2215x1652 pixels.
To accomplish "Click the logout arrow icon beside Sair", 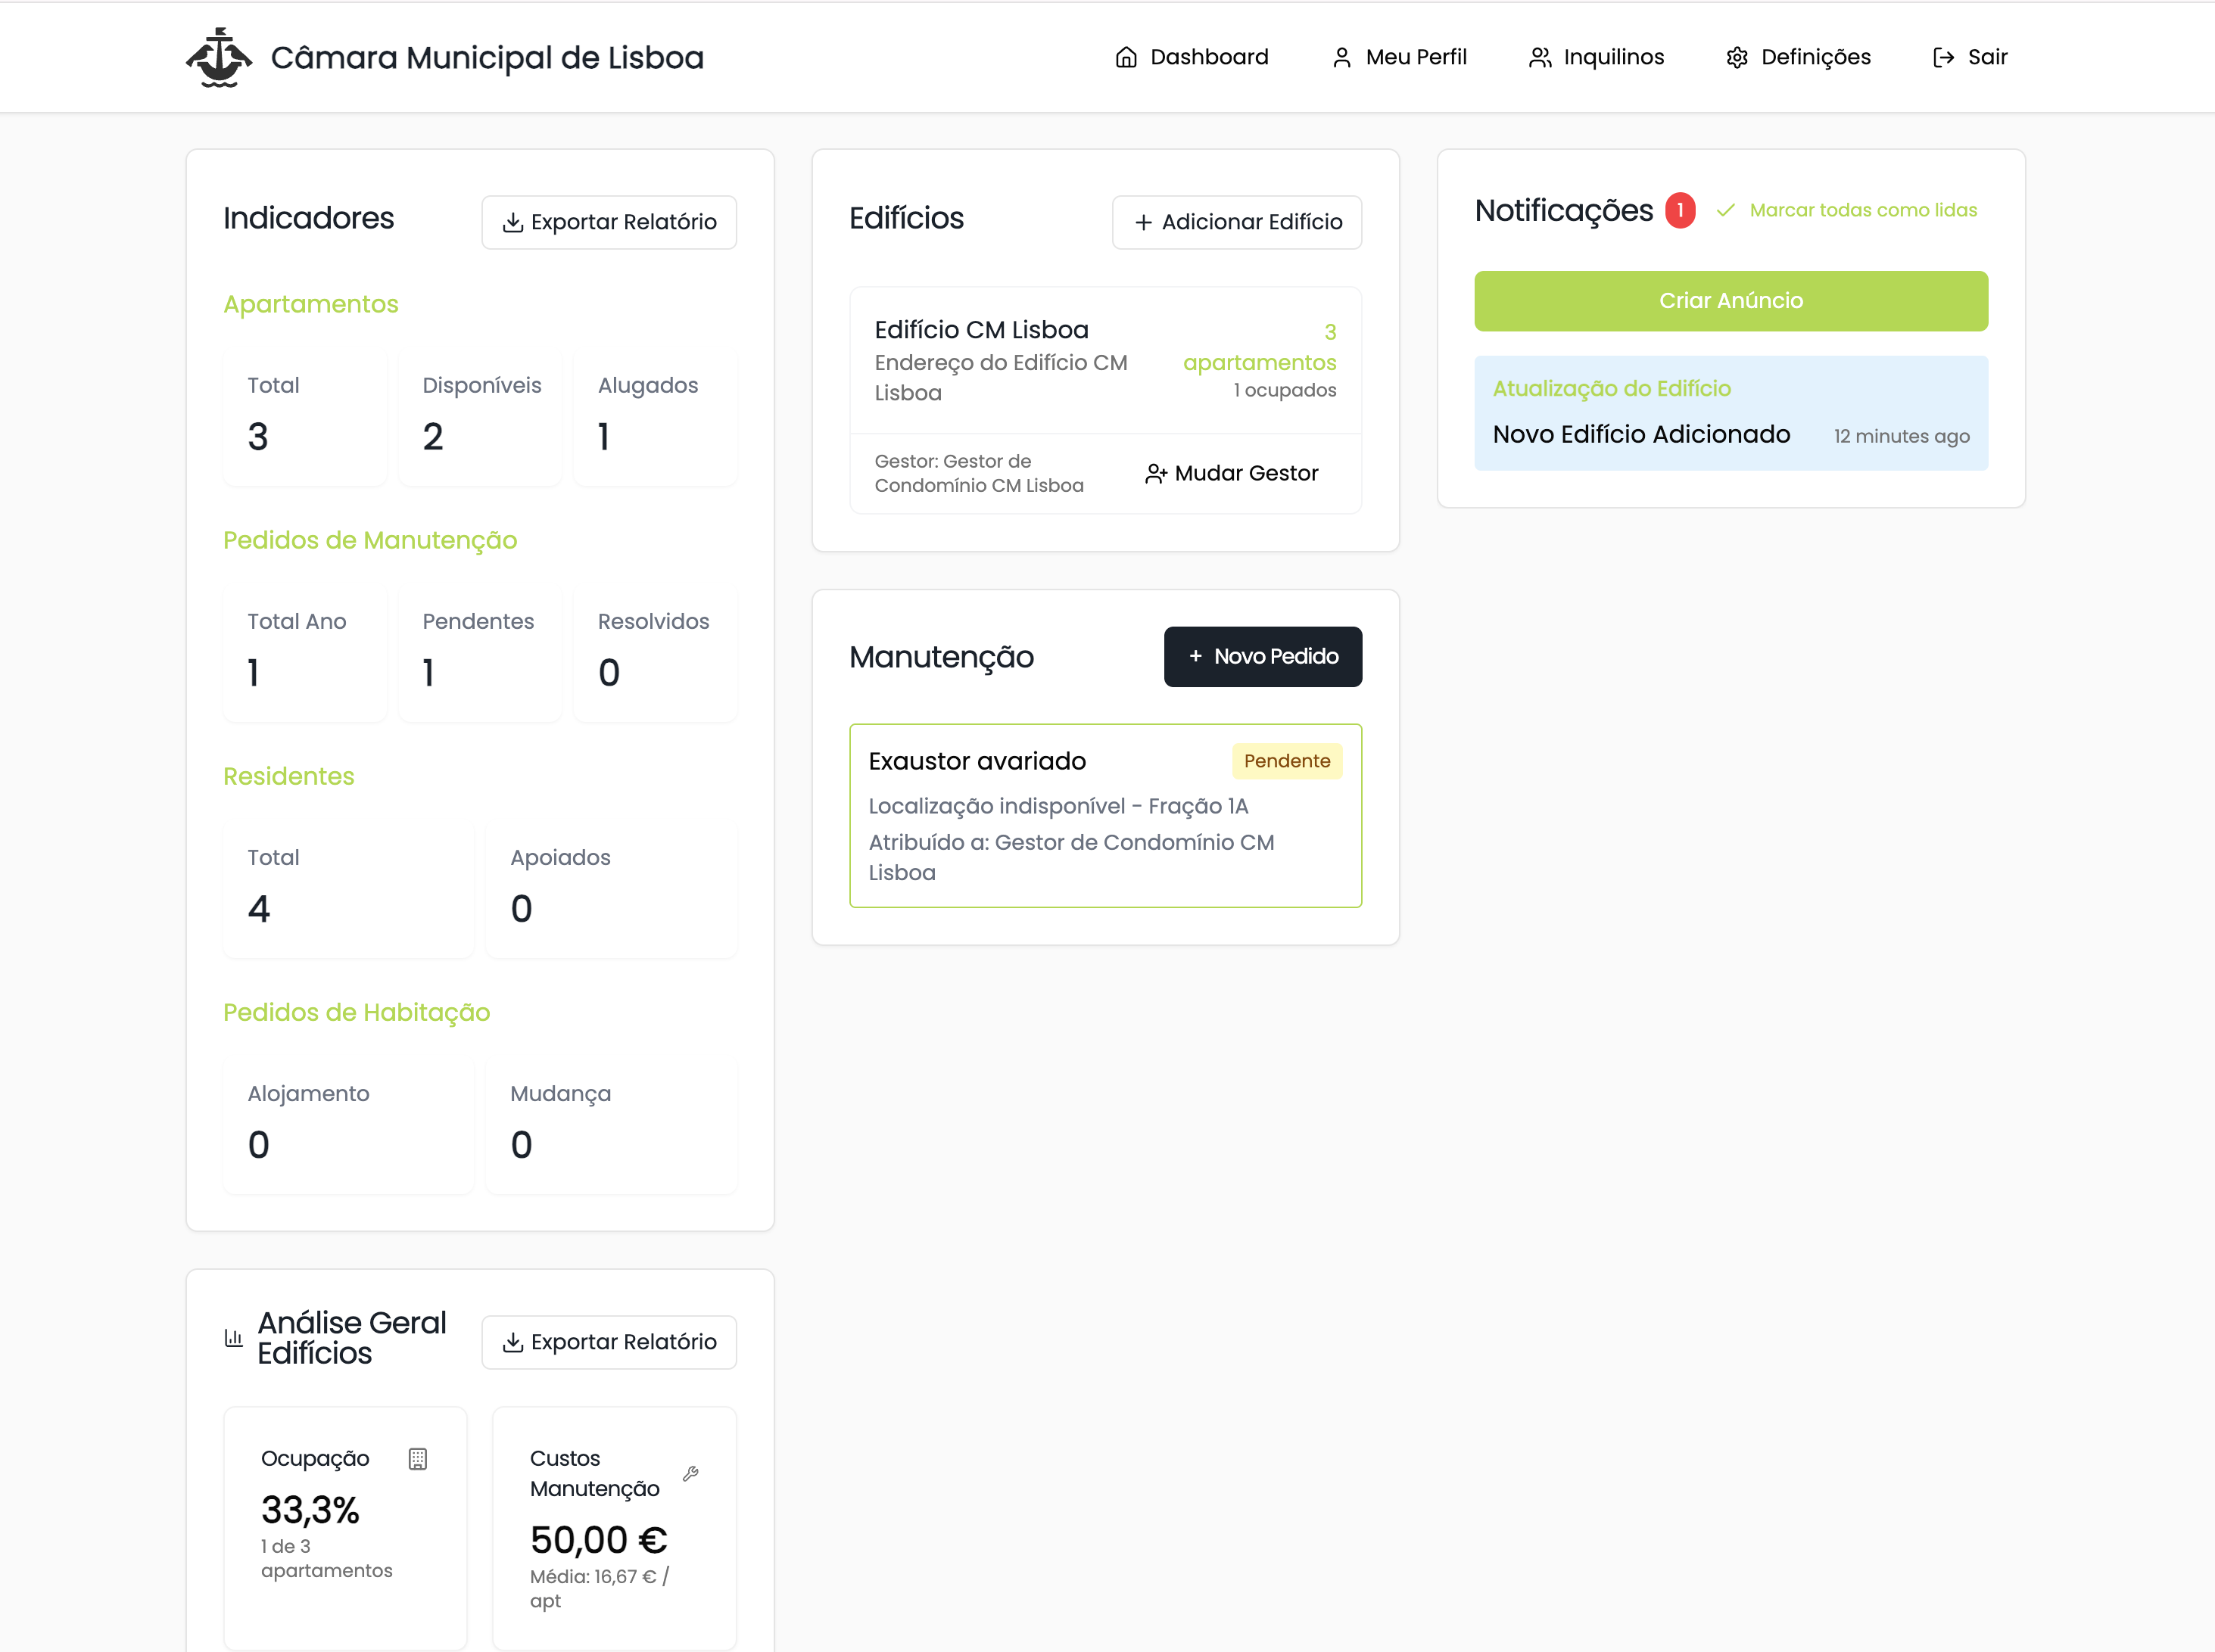I will pos(1943,57).
